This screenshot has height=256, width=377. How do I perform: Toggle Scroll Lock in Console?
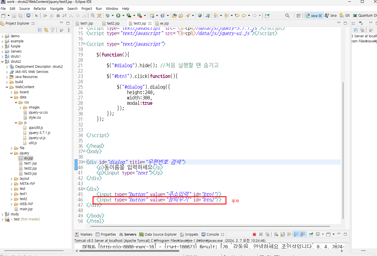coord(283,234)
